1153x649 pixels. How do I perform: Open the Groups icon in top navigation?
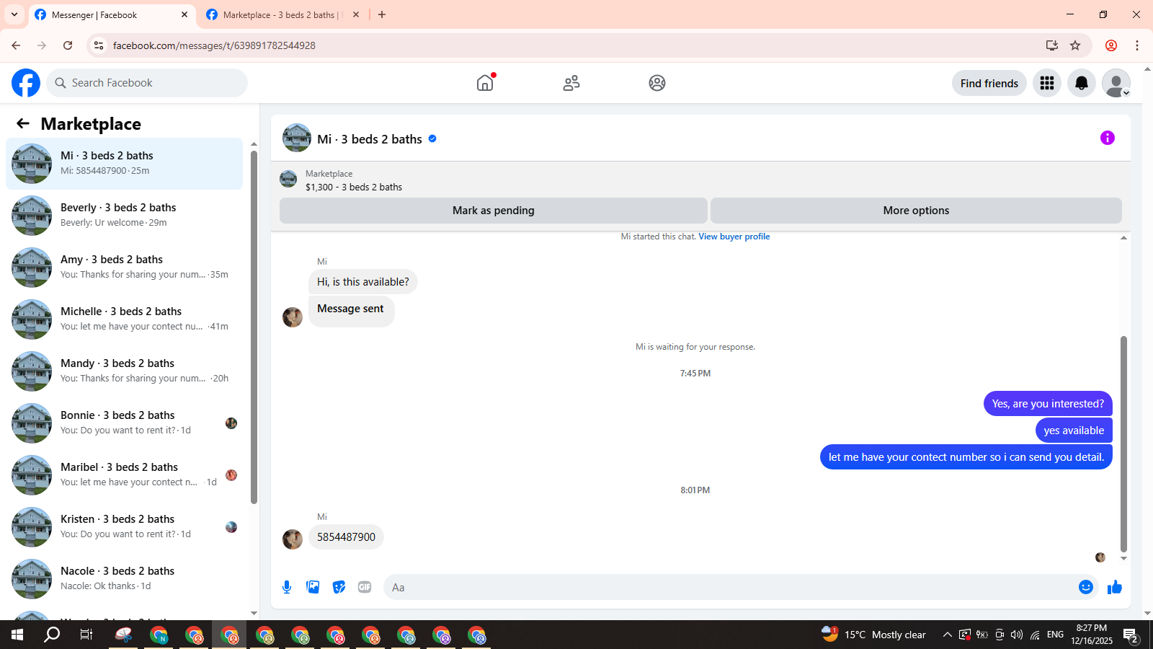(x=657, y=83)
